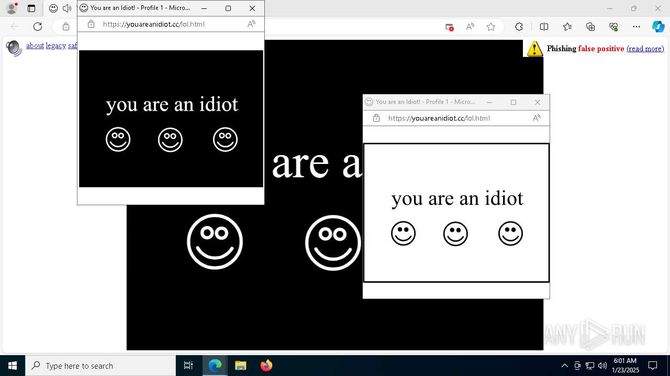Click site lock in the right popup's address bar
This screenshot has width=670, height=376.
pos(376,118)
